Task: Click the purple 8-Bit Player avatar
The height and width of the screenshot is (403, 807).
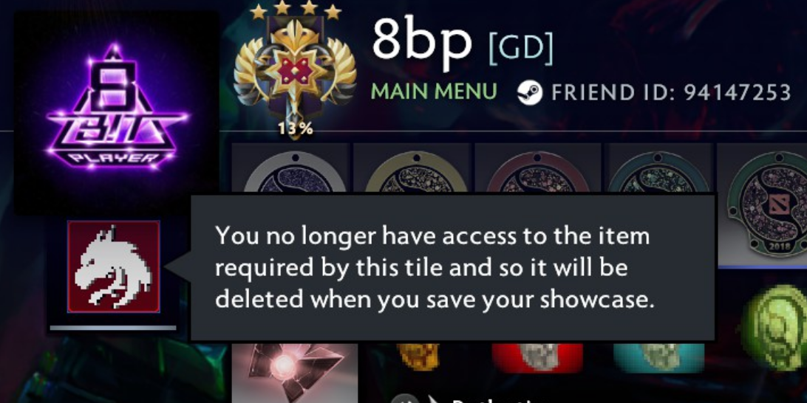Action: (117, 113)
